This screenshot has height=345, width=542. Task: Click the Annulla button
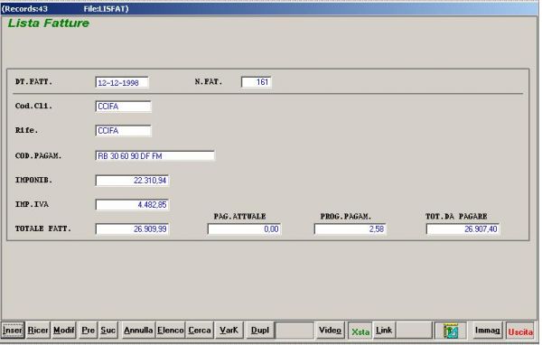pos(138,331)
